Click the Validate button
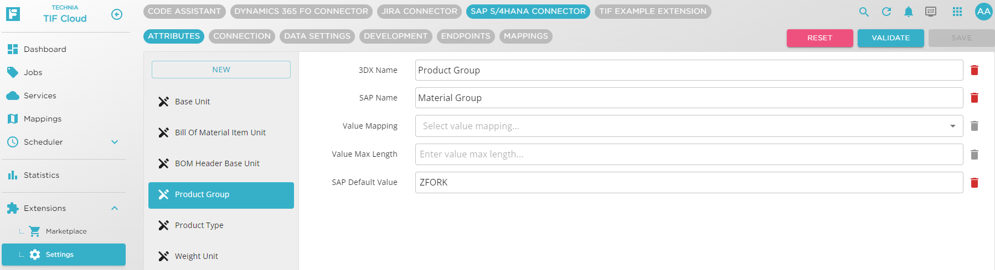Viewport: 995px width, 270px height. pos(890,38)
